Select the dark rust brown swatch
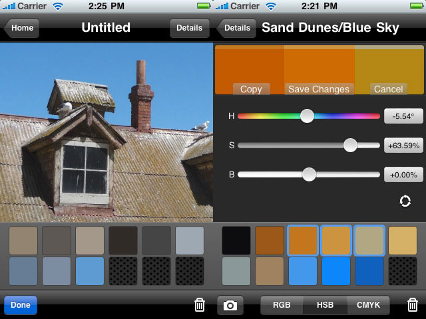This screenshot has height=319, width=426. [270, 241]
